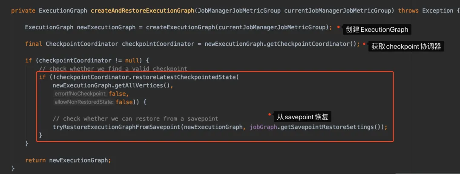Click the getCheckpointCoordinator method call
460x174 pixels.
click(x=308, y=44)
